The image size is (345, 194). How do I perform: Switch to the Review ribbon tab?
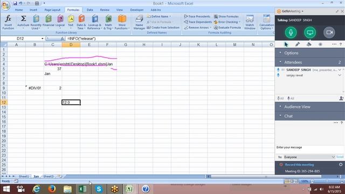tap(105, 10)
